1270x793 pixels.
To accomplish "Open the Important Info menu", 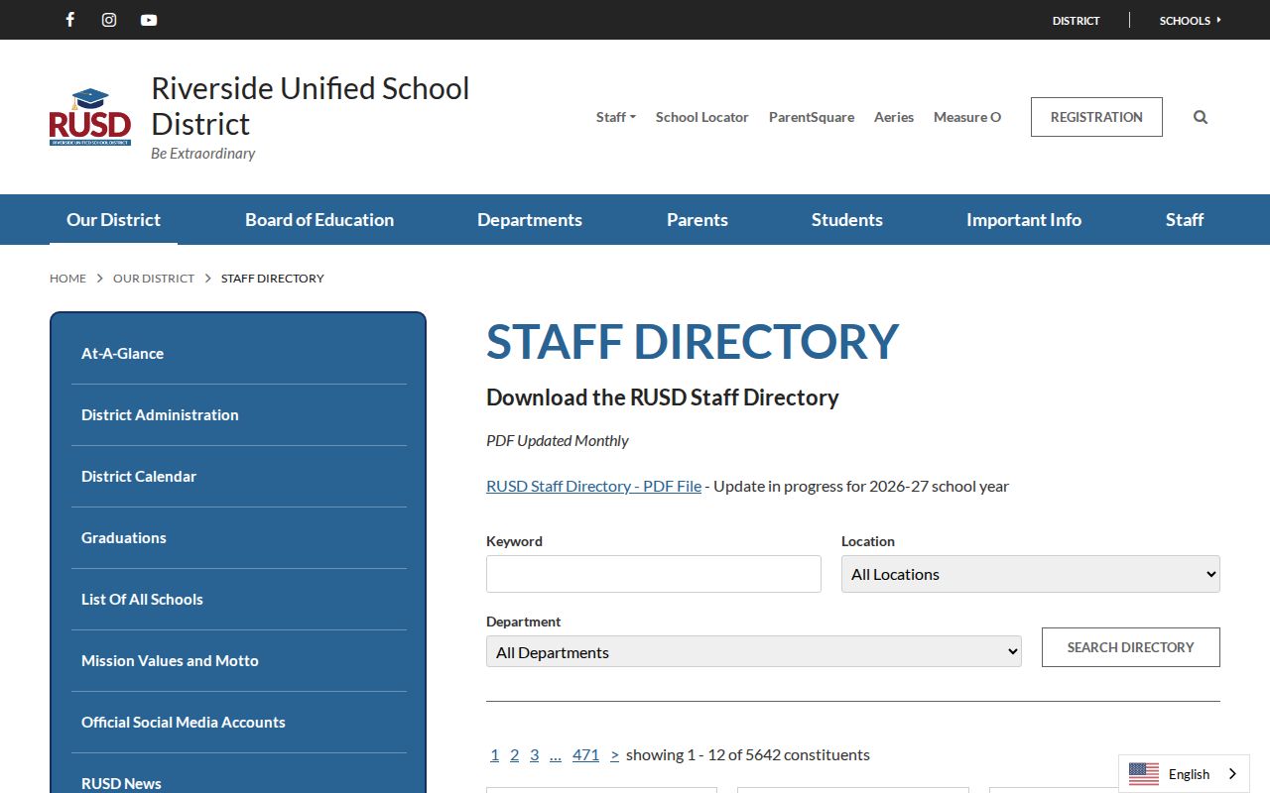I will pos(1024,219).
